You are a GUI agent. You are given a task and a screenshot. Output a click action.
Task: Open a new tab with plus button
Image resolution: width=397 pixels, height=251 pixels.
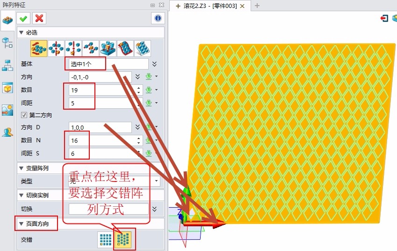(257, 6)
